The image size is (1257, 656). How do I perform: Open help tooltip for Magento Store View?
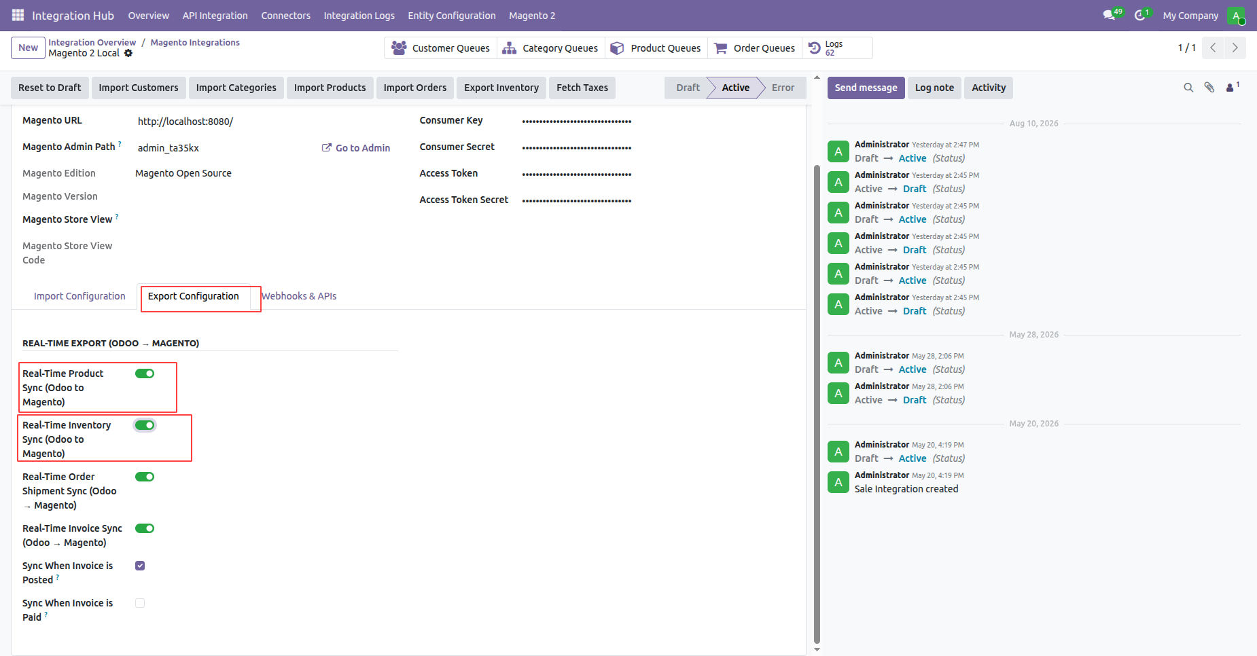click(117, 217)
